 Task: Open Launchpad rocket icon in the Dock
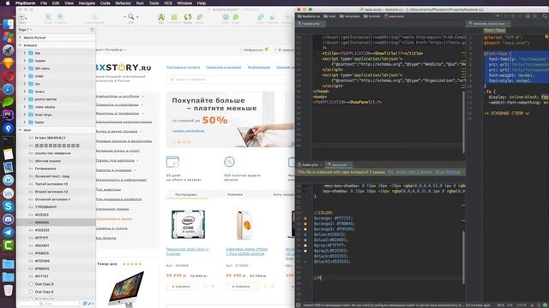[x=8, y=50]
